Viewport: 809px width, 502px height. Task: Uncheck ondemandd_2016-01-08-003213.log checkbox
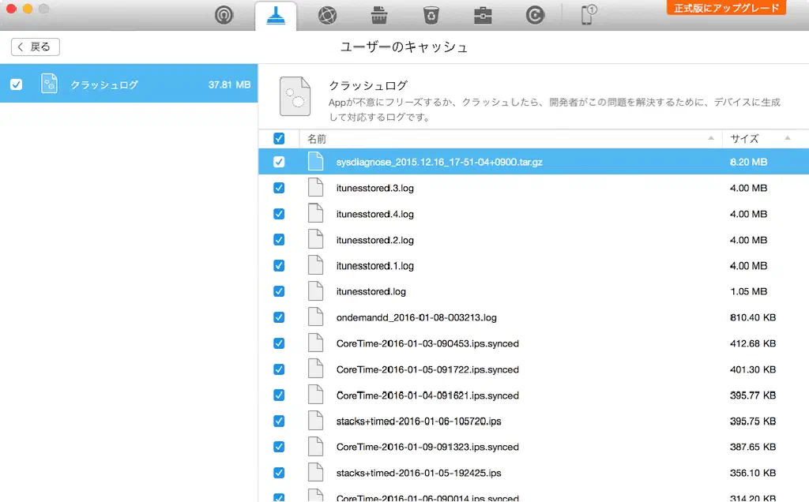[x=279, y=317]
